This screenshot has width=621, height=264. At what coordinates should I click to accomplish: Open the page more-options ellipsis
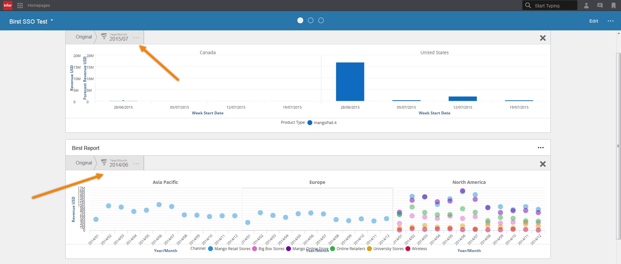(611, 21)
